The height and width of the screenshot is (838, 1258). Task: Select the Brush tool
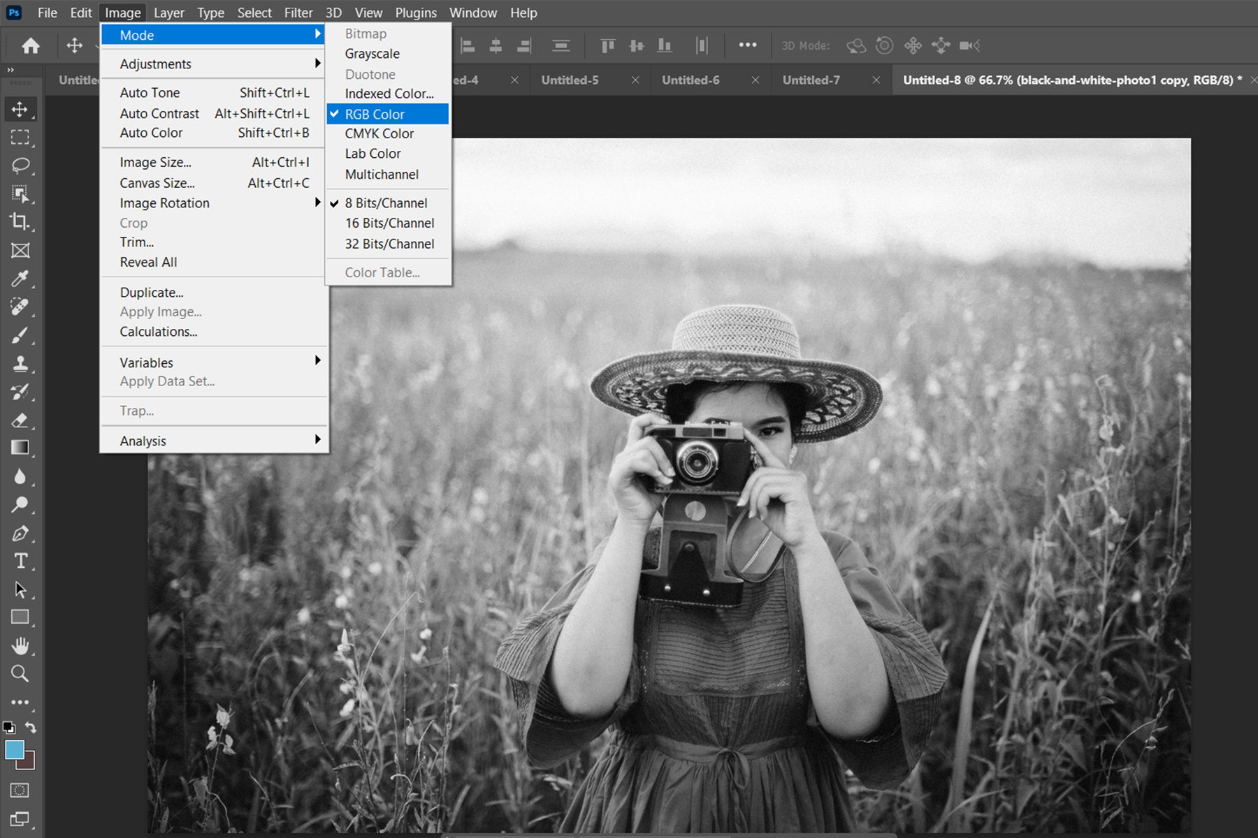coord(20,335)
